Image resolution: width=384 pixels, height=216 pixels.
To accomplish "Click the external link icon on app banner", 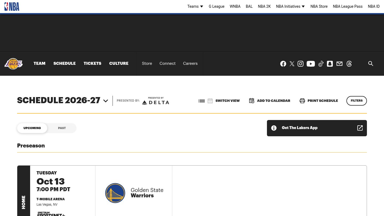I will coord(360,128).
